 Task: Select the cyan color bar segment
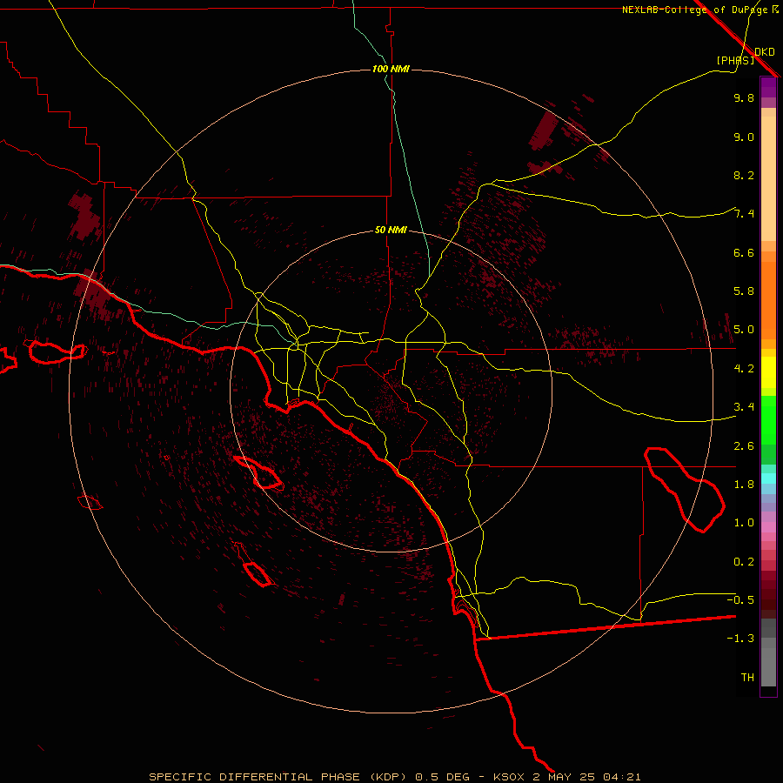tap(768, 478)
